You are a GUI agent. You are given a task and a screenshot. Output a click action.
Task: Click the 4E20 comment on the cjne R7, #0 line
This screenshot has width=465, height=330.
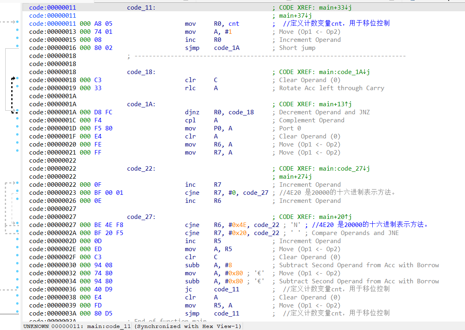click(x=337, y=192)
